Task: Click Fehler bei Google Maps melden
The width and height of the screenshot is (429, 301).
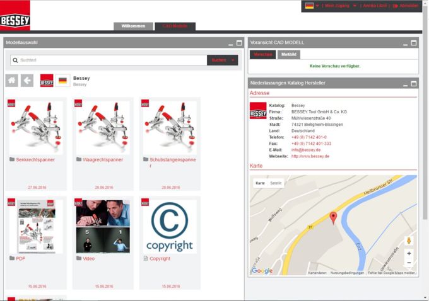Action: [392, 273]
